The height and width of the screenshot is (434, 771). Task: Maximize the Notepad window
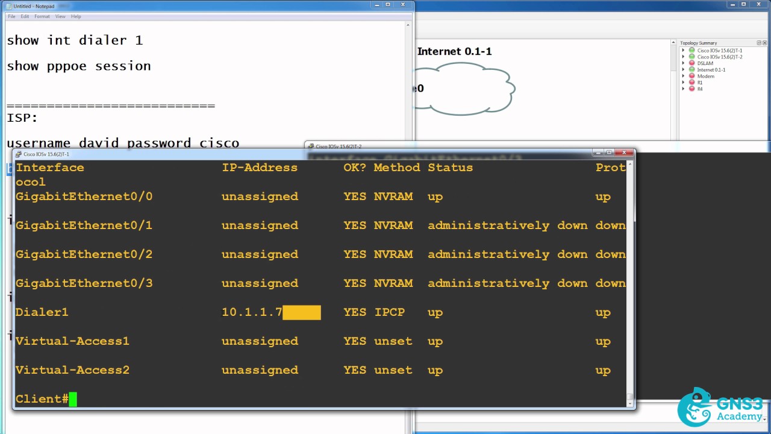(389, 5)
